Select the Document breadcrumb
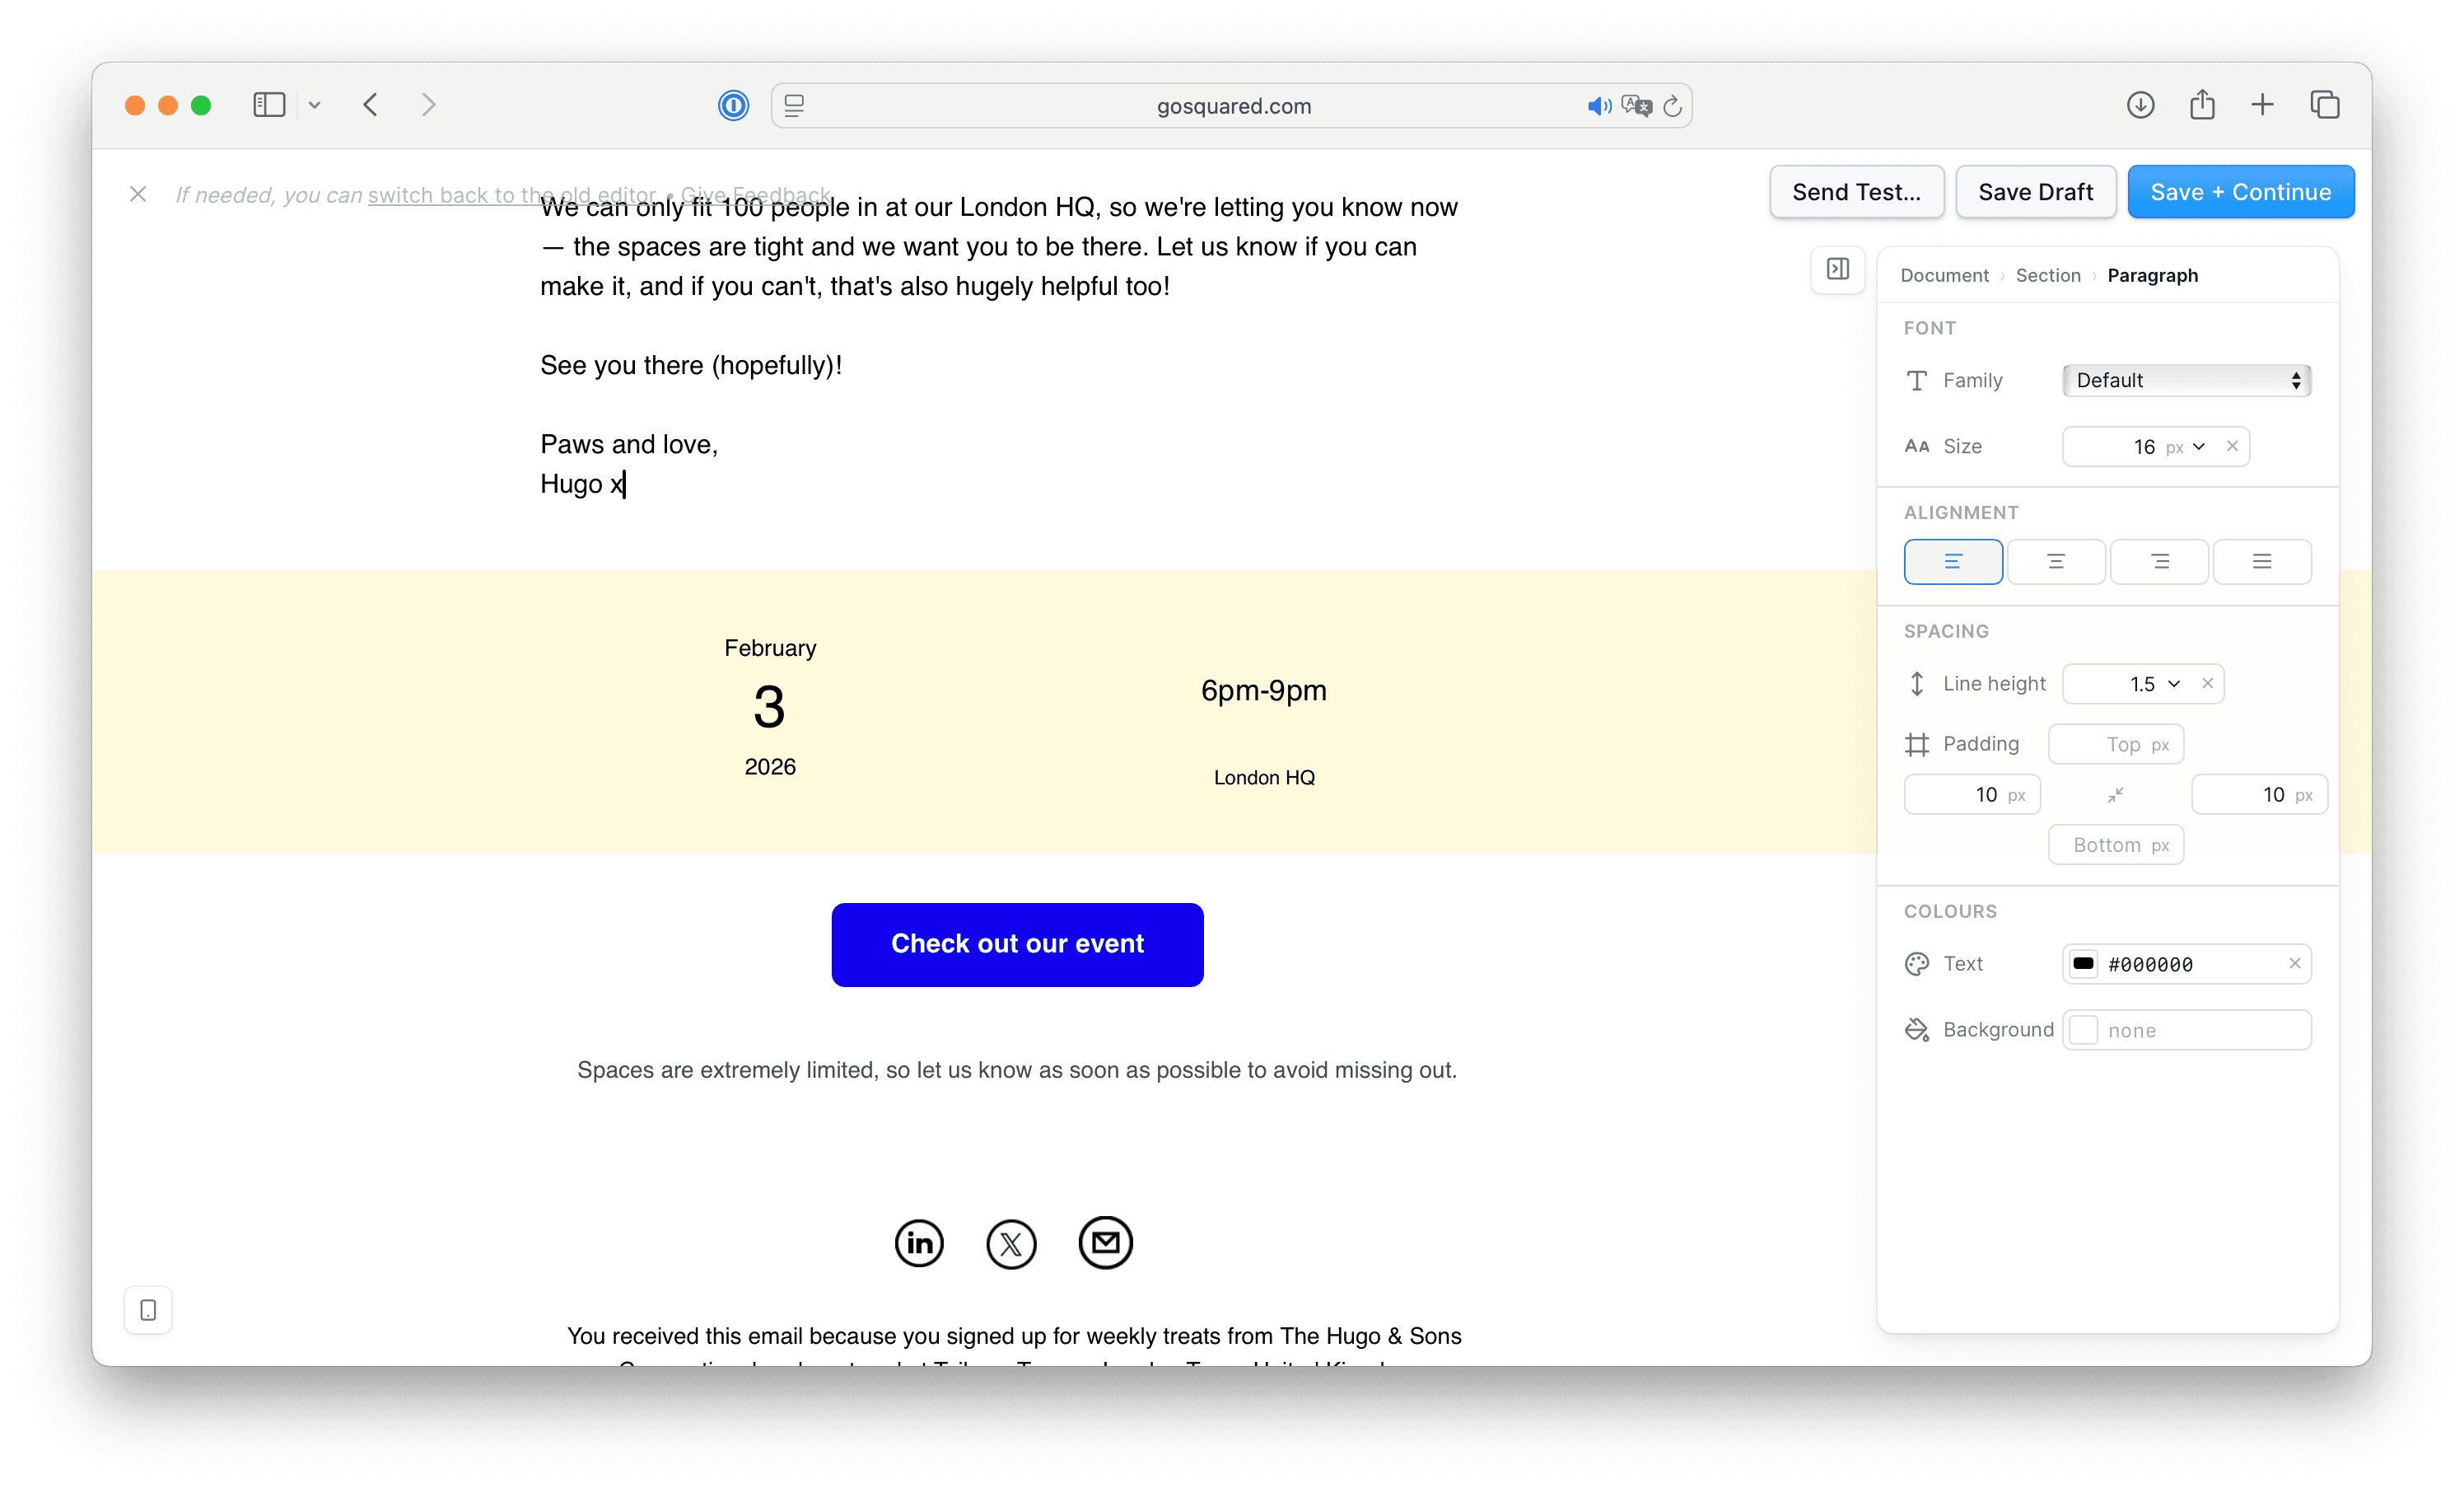 [1944, 275]
